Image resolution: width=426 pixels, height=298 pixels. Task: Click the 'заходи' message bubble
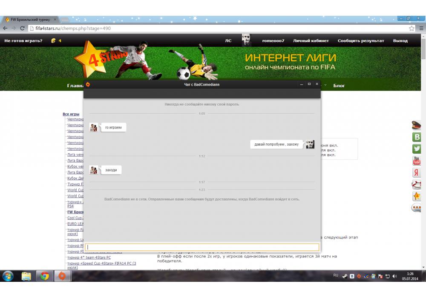(x=111, y=170)
